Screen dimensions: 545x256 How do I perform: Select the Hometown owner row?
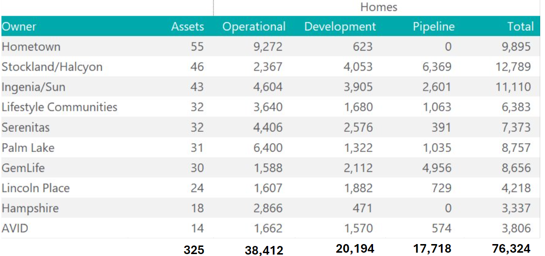[x=31, y=47]
